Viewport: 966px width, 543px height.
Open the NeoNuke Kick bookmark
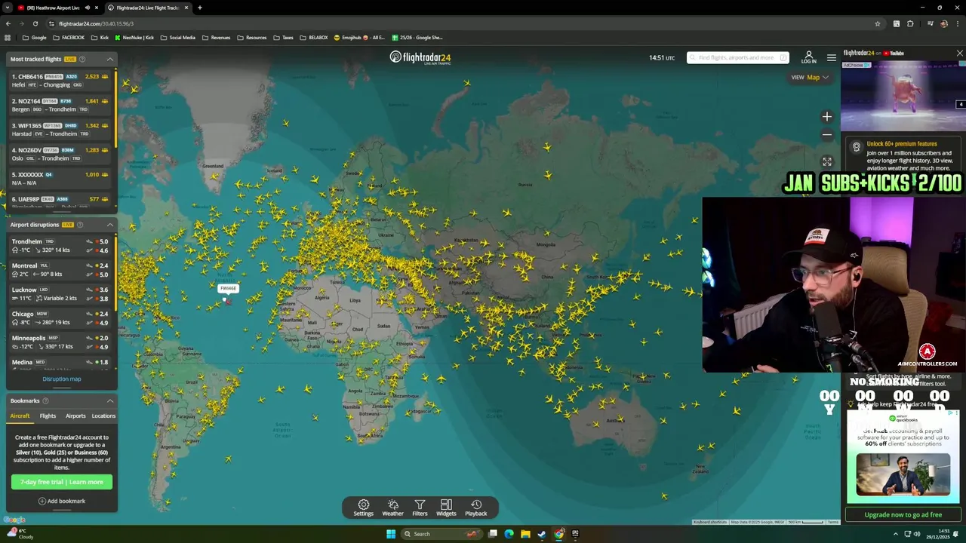coord(134,38)
